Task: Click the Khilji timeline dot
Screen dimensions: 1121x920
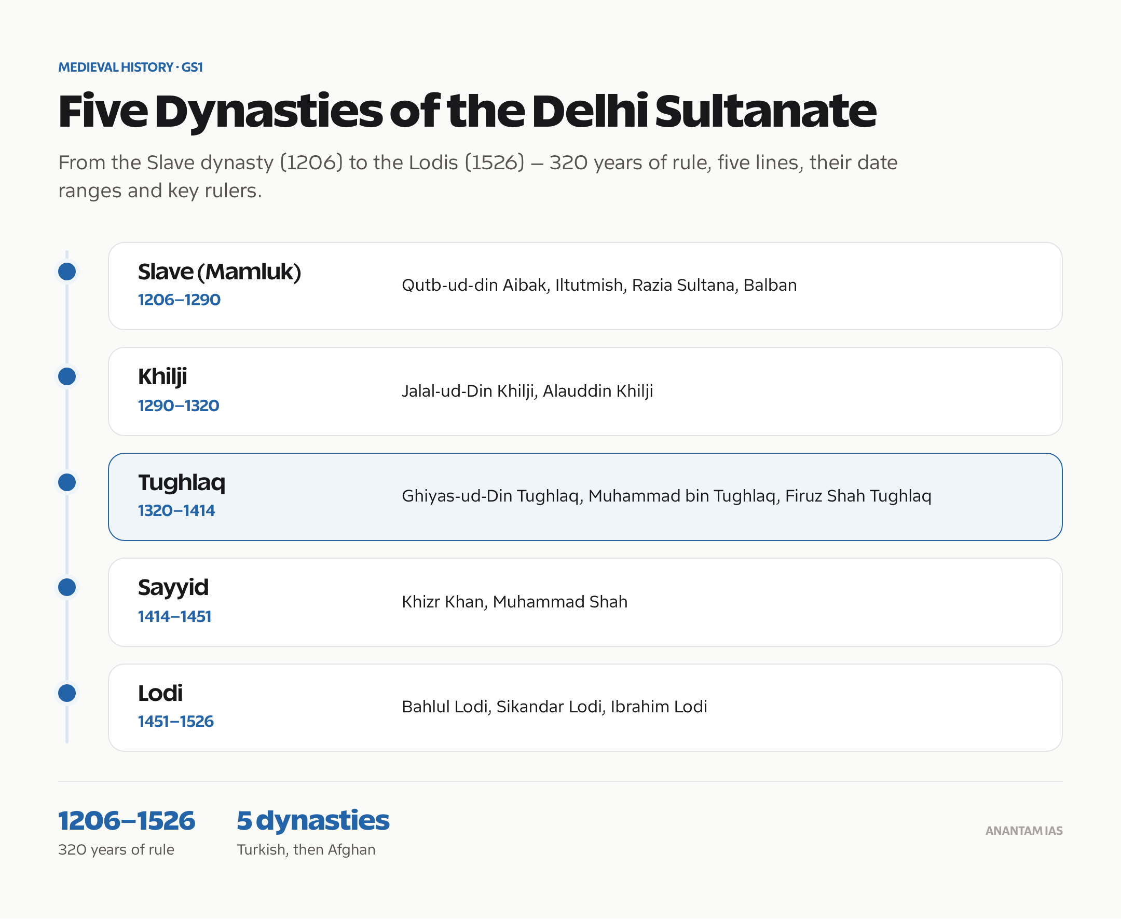Action: click(x=67, y=377)
